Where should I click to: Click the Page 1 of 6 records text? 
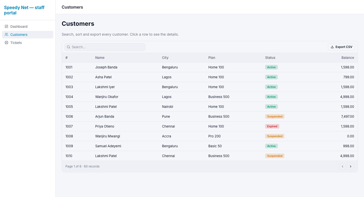82,166
